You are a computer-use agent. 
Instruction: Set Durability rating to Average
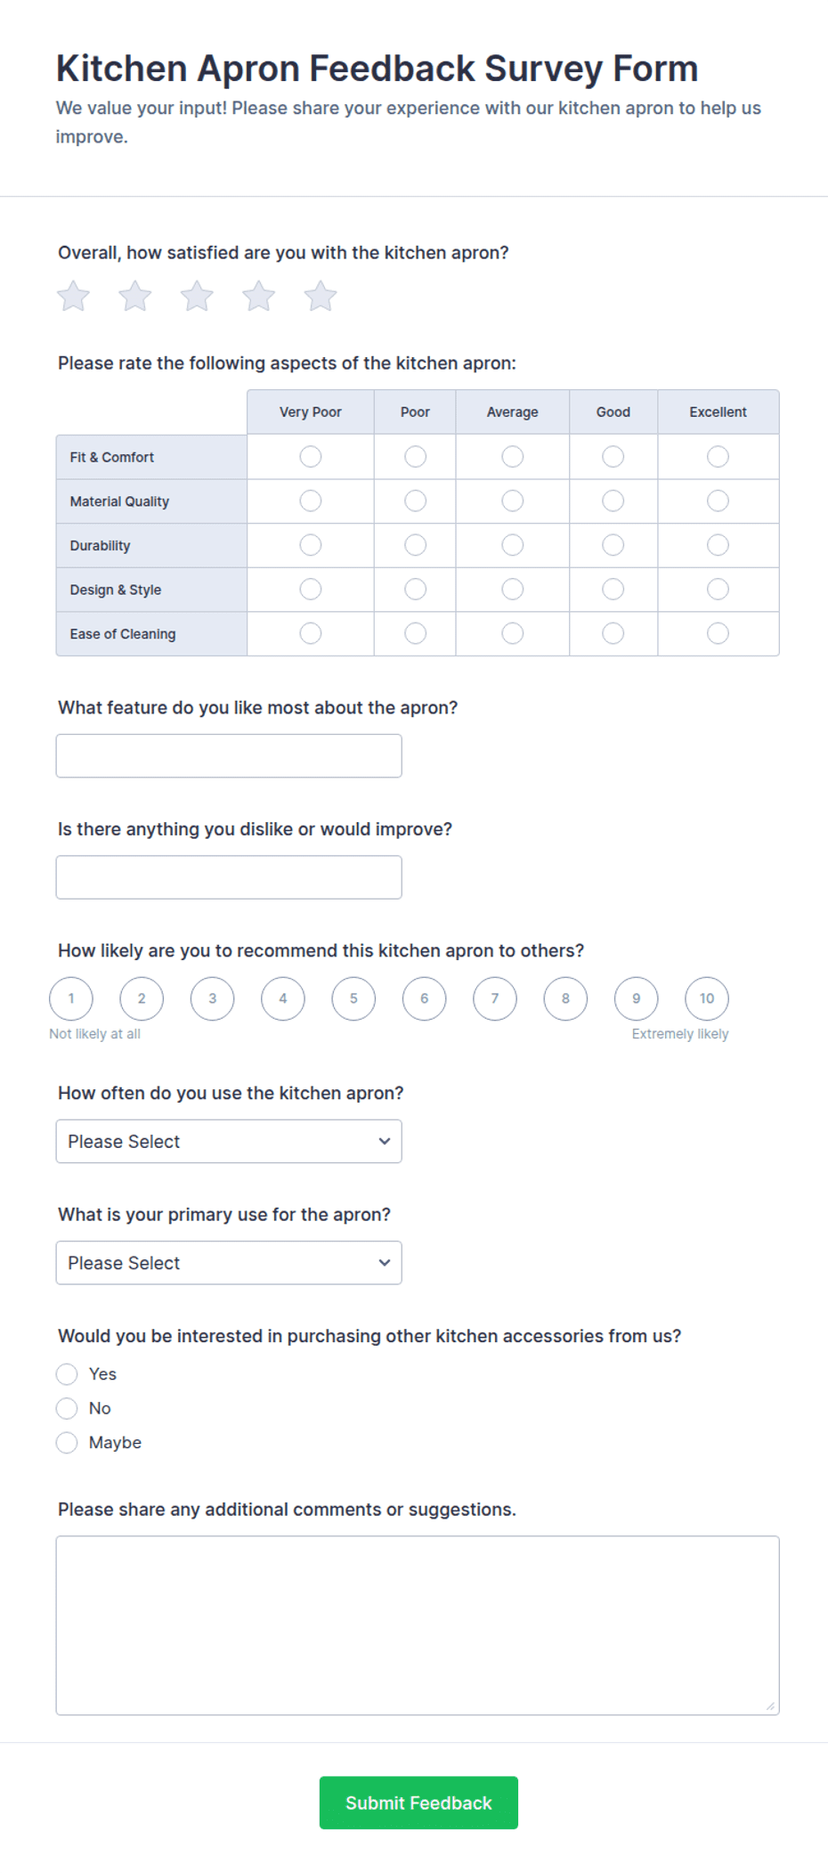[x=513, y=545]
